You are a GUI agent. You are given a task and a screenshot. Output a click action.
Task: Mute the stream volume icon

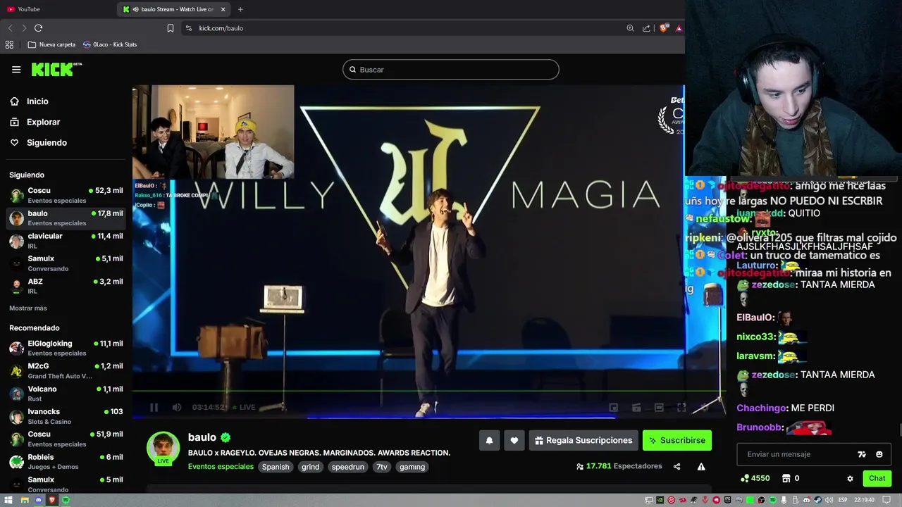[x=177, y=407]
